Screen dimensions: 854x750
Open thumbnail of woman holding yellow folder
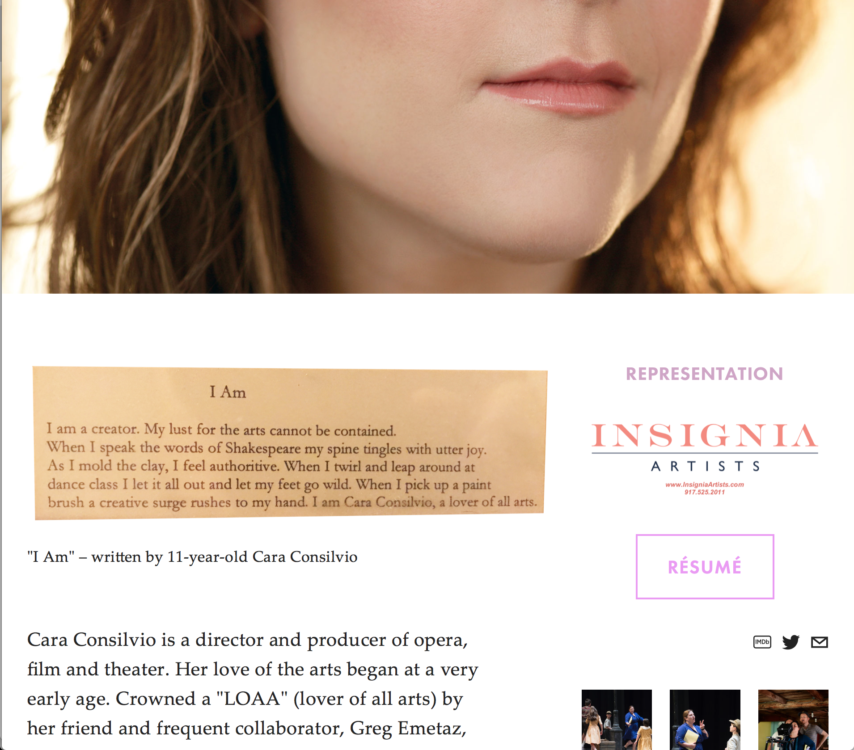[705, 720]
